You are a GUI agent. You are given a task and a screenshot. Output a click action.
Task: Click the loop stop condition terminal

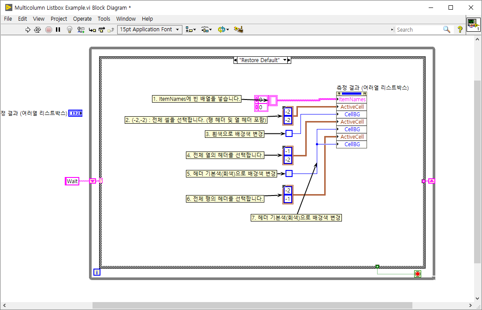pyautogui.click(x=417, y=274)
